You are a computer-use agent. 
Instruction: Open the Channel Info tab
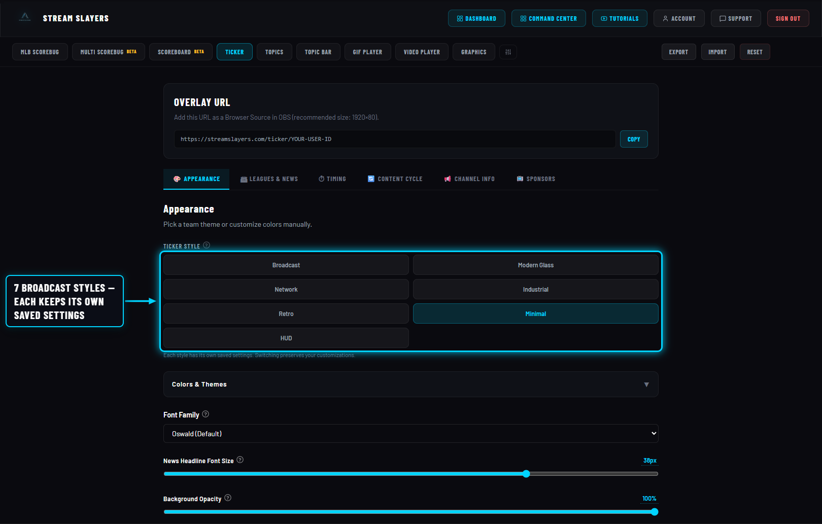(x=469, y=179)
